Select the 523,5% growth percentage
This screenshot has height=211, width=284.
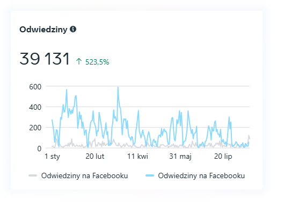coord(97,62)
